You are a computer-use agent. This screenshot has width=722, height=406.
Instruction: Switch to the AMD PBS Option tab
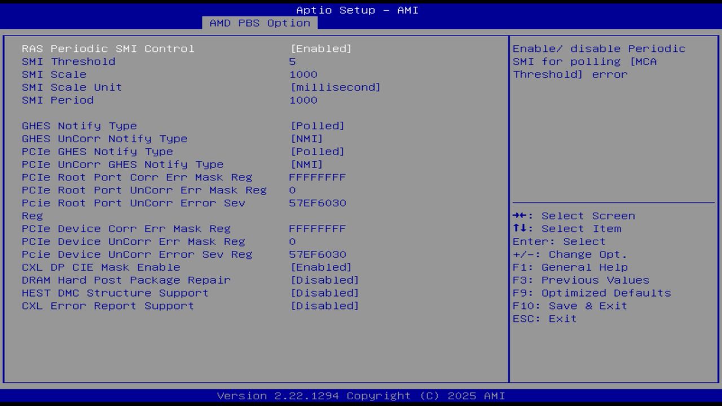[258, 23]
